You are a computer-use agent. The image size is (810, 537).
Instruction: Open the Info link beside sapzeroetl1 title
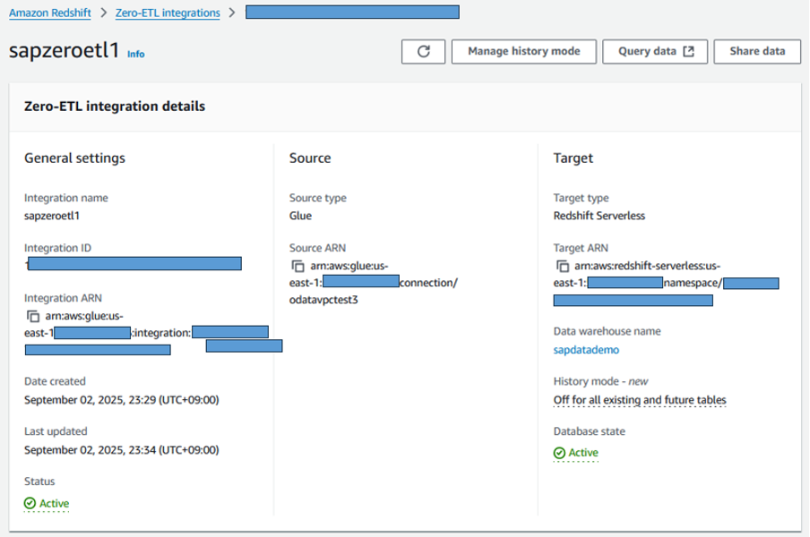[x=135, y=54]
